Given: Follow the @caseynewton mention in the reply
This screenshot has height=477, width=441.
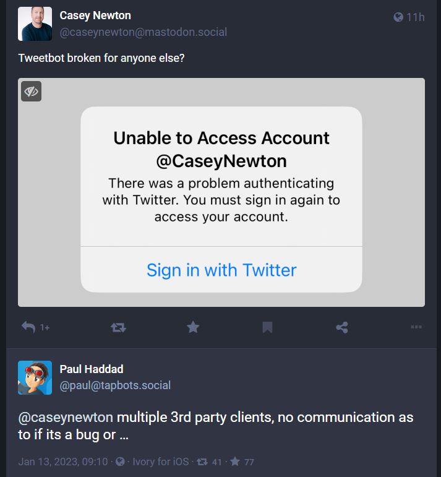Looking at the screenshot, I should [x=66, y=418].
